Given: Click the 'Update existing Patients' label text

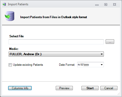Looking at the screenshot, I should click(28, 65).
